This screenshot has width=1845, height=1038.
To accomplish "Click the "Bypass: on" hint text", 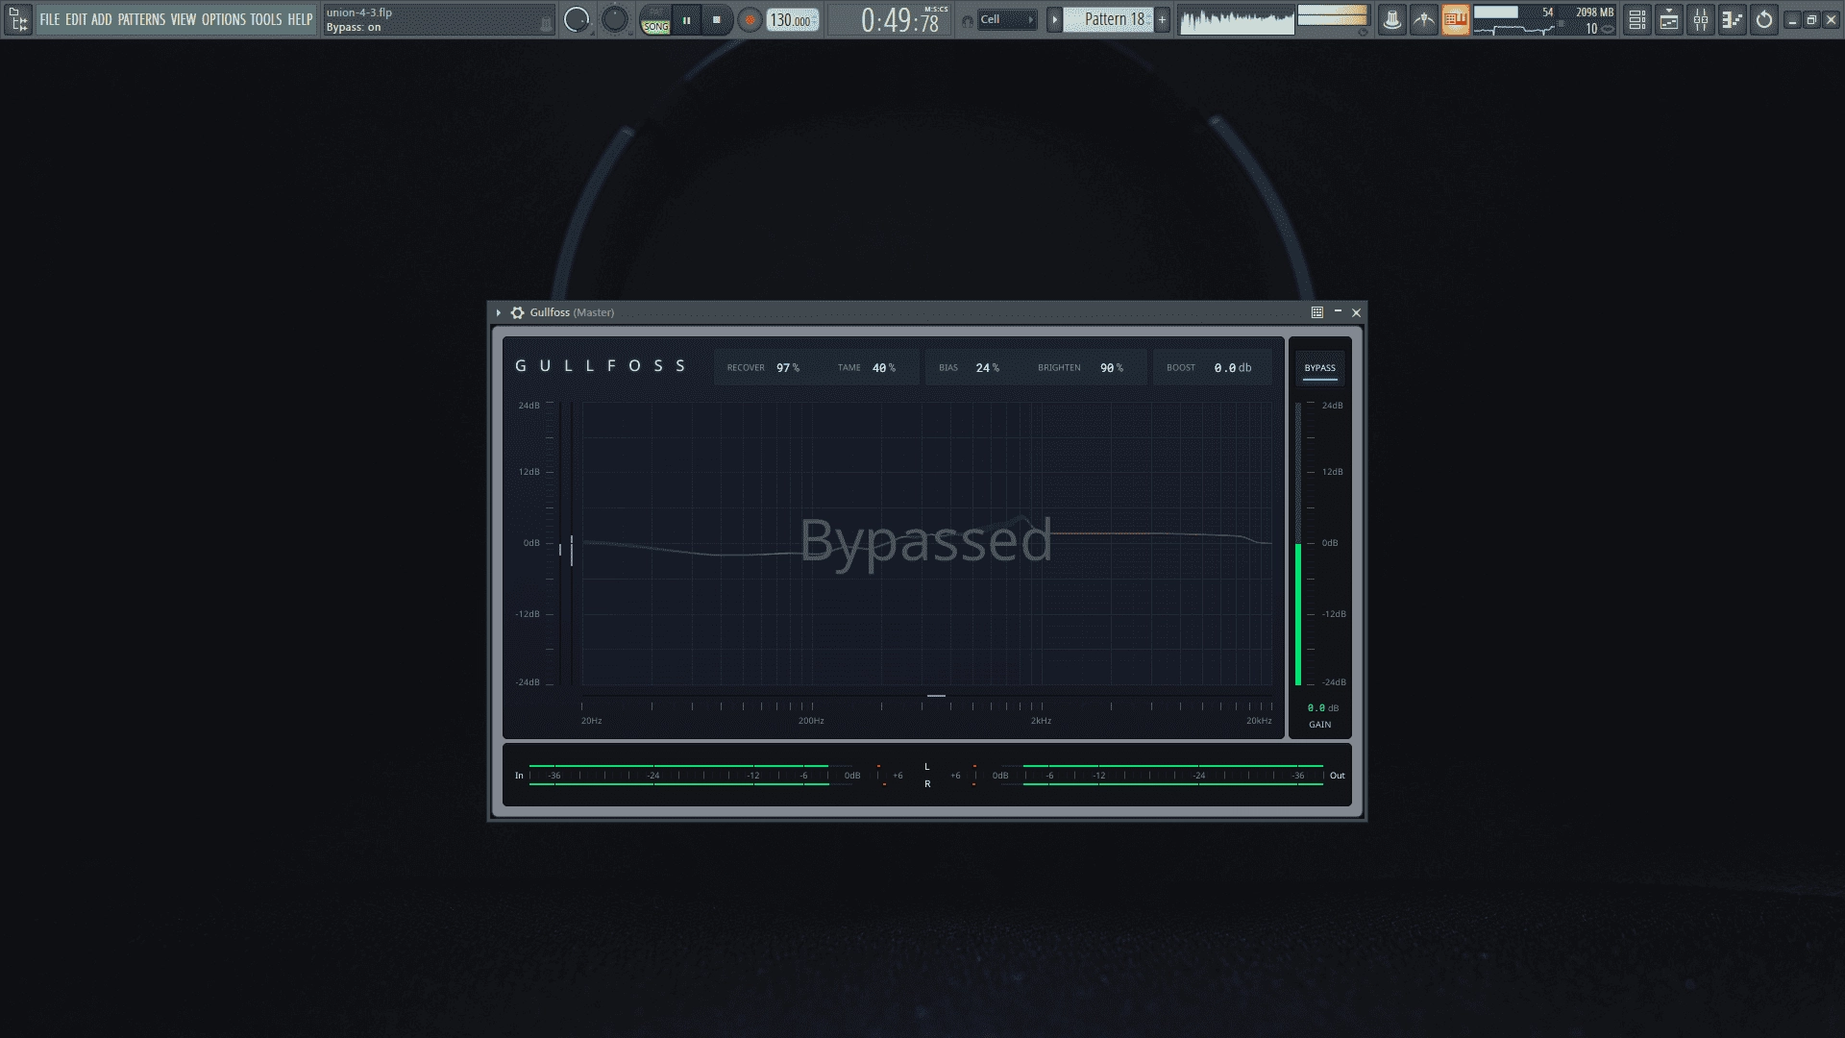I will [x=354, y=28].
